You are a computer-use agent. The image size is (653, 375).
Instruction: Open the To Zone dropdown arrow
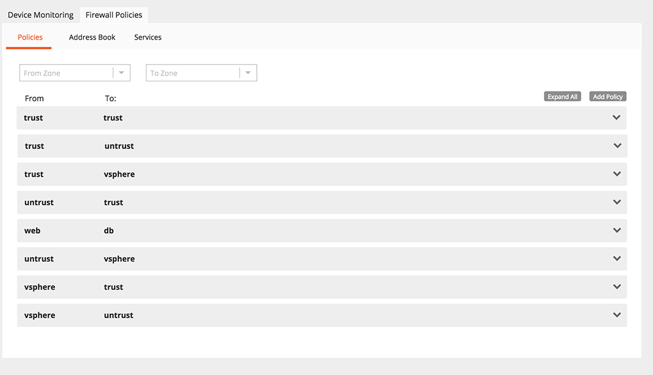pyautogui.click(x=248, y=73)
